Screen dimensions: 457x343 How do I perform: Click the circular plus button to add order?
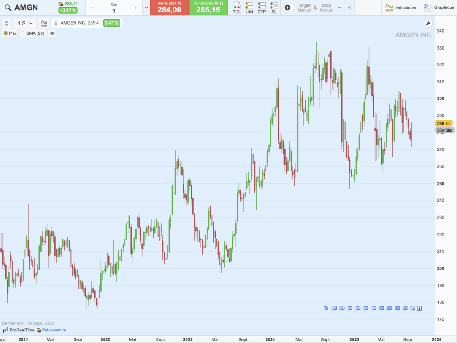click(288, 8)
